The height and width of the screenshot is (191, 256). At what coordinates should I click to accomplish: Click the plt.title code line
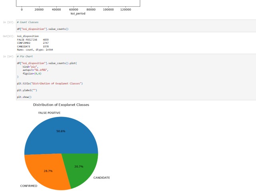50,84
